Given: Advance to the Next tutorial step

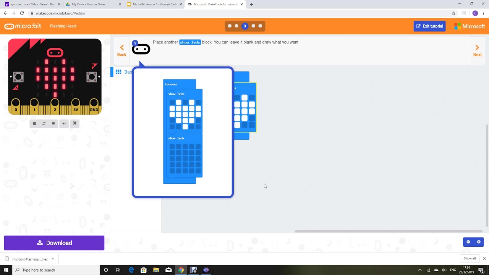Looking at the screenshot, I should pos(478,50).
